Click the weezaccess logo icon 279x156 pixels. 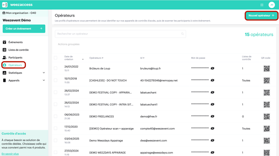[x=4, y=4]
